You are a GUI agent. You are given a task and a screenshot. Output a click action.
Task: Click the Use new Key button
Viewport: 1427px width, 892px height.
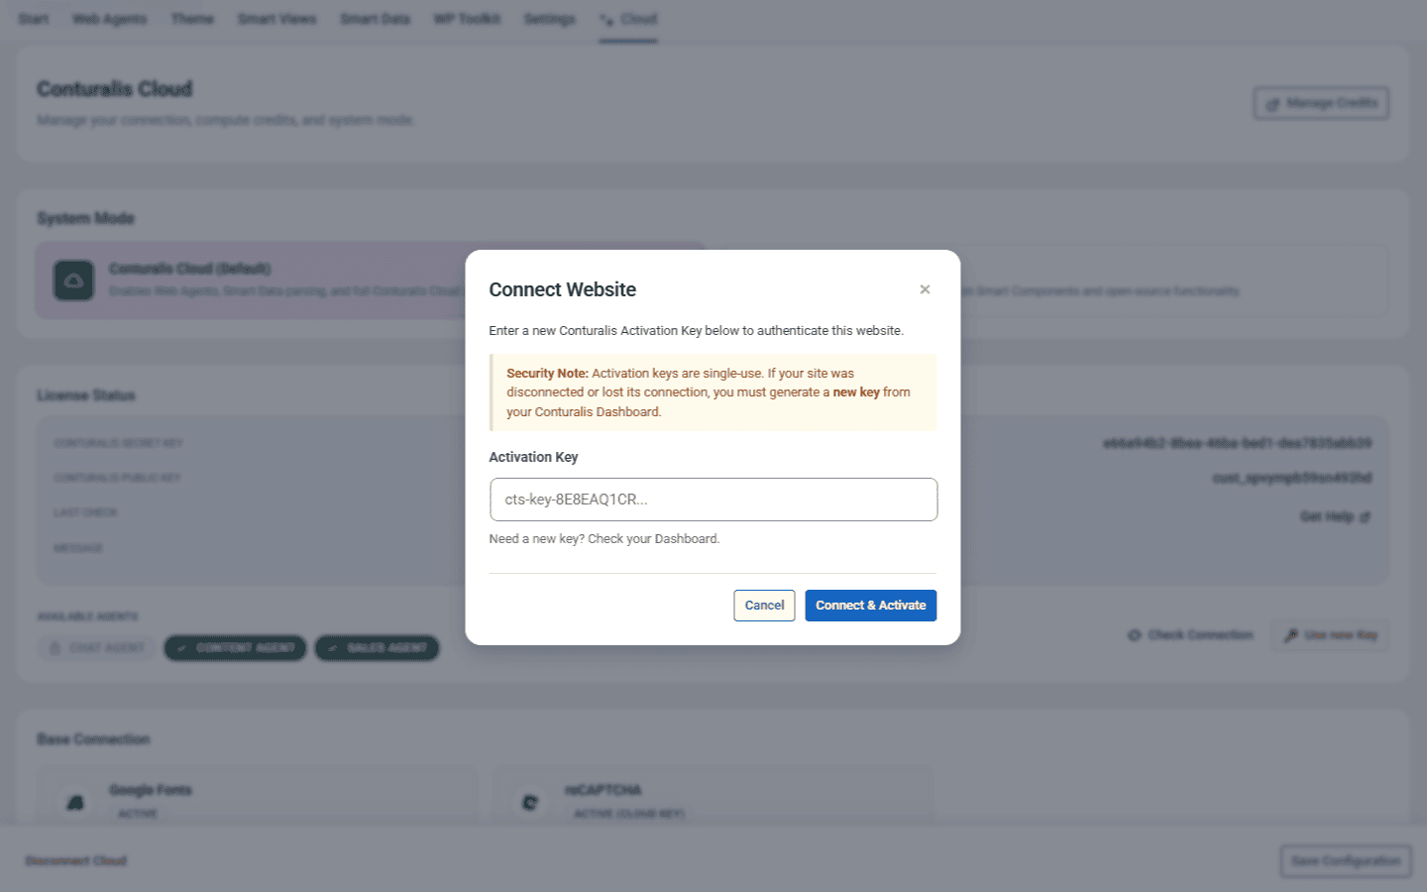point(1330,635)
